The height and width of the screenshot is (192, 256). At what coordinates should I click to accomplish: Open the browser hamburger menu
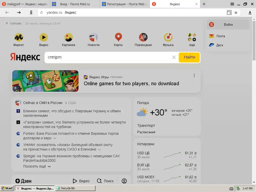click(x=232, y=4)
